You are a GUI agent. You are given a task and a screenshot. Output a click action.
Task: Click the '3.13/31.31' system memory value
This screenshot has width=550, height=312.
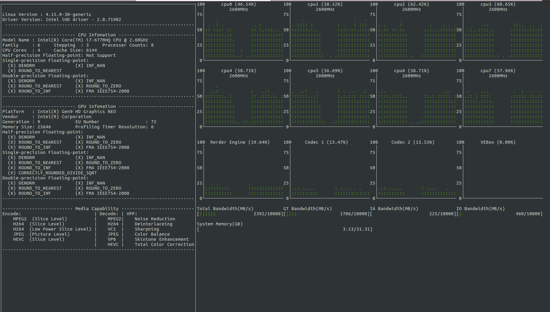pos(356,229)
